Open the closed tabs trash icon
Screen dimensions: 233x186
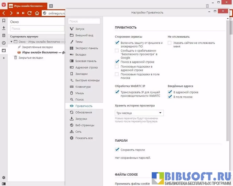pos(207,6)
